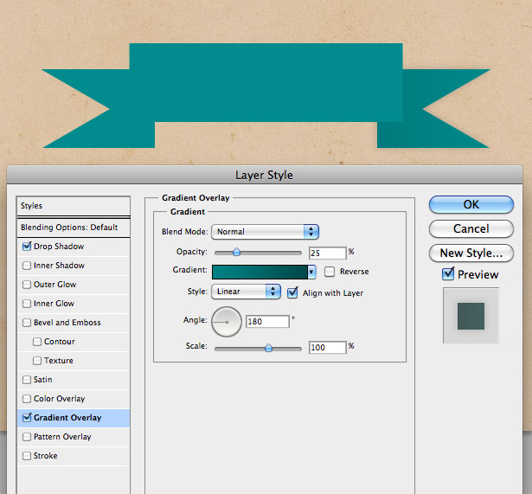Click the Cancel button
532x494 pixels.
tap(471, 228)
